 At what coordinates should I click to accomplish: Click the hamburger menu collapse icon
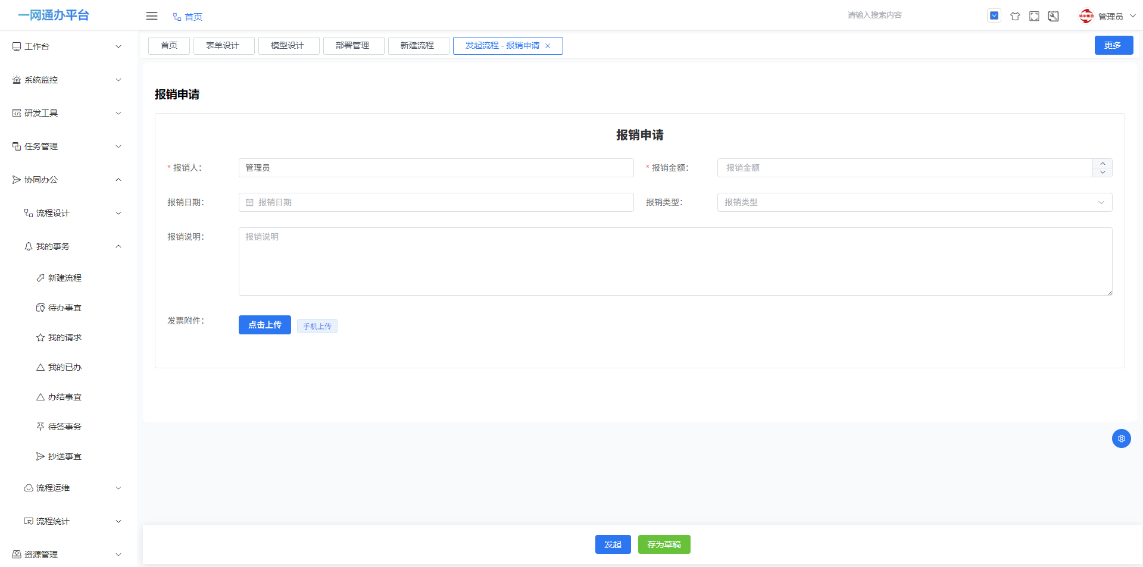(x=152, y=16)
